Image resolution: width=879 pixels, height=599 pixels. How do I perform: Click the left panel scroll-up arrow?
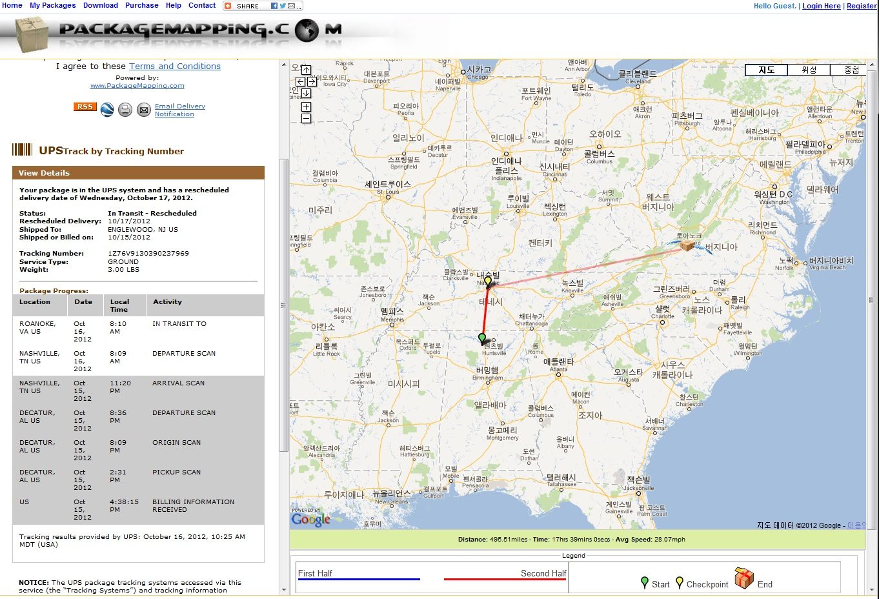click(x=283, y=65)
